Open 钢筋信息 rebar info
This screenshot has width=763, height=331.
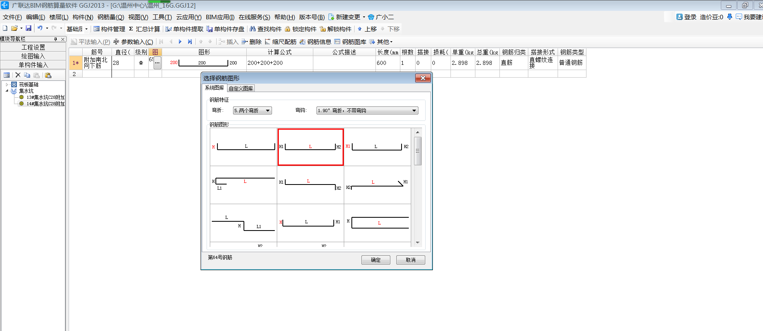pyautogui.click(x=315, y=42)
